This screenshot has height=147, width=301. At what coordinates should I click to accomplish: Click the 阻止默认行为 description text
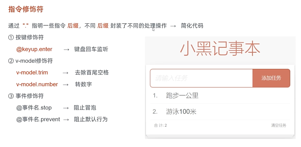(91, 120)
